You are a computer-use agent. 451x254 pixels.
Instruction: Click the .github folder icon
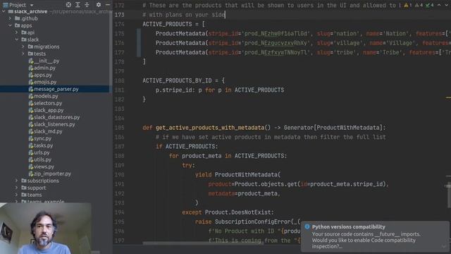click(x=17, y=18)
